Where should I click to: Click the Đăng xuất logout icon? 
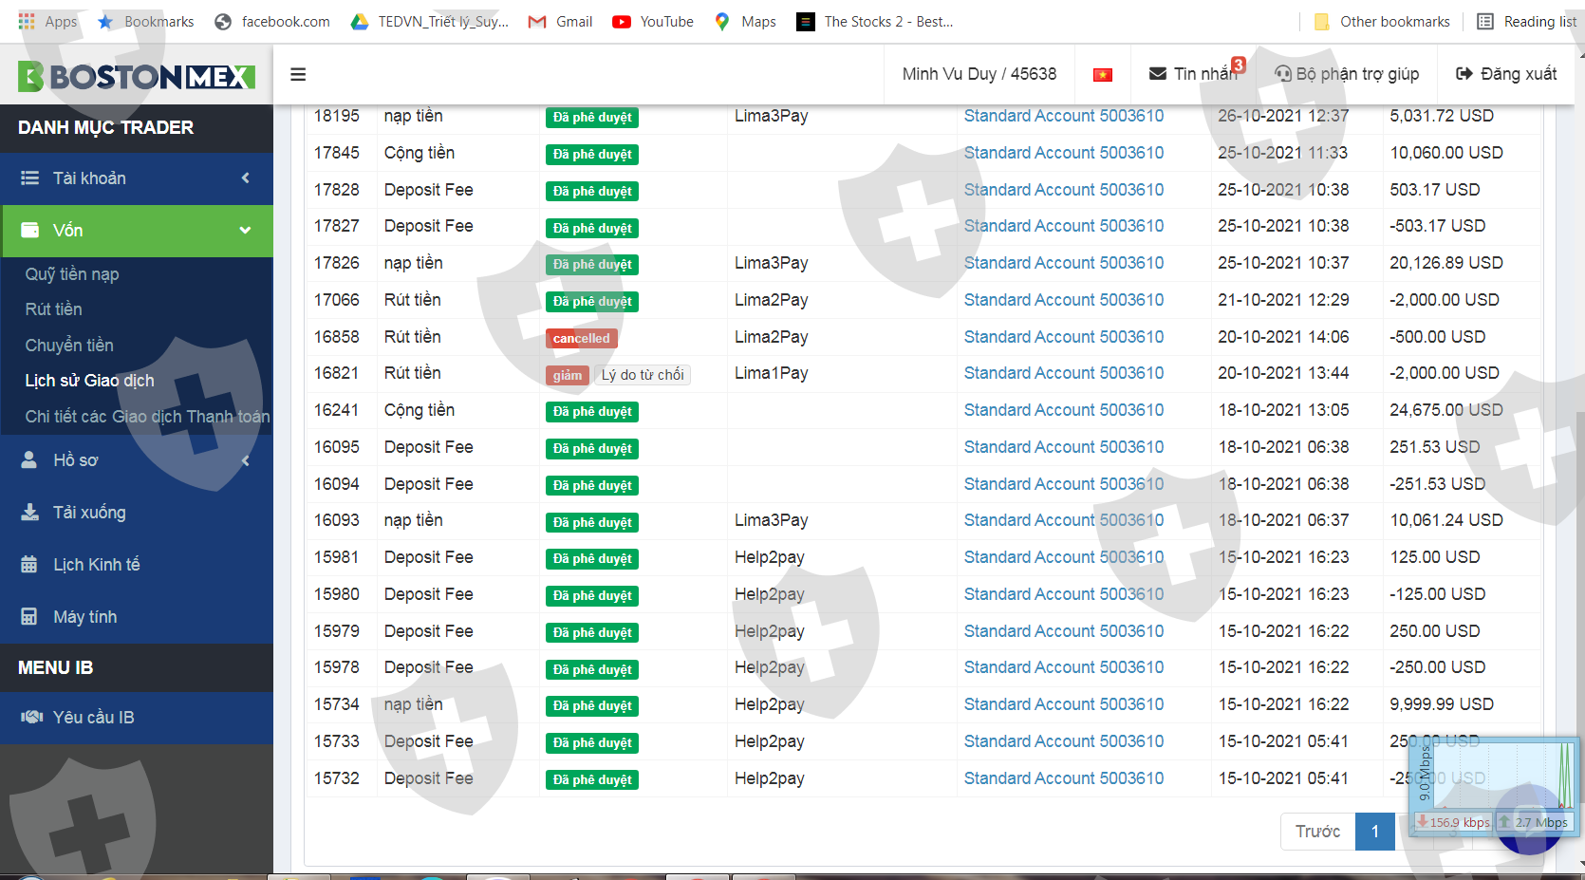[x=1464, y=74]
